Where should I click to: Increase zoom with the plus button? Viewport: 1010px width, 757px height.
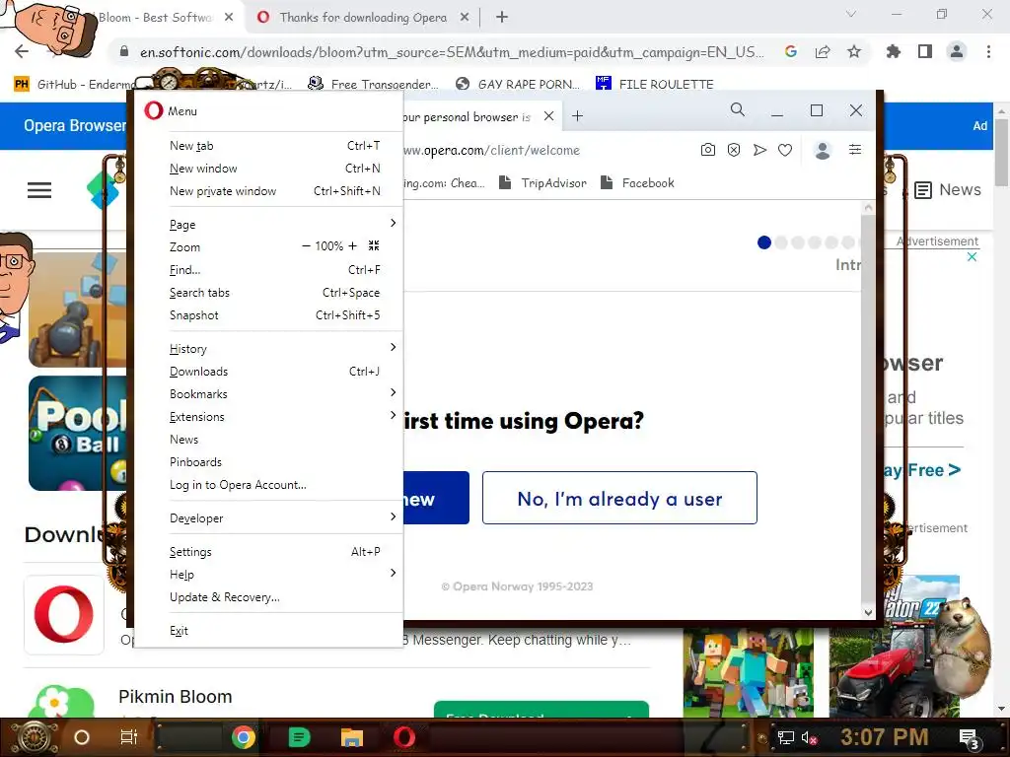click(352, 245)
